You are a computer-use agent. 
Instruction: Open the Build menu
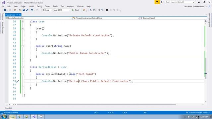coord(31,6)
